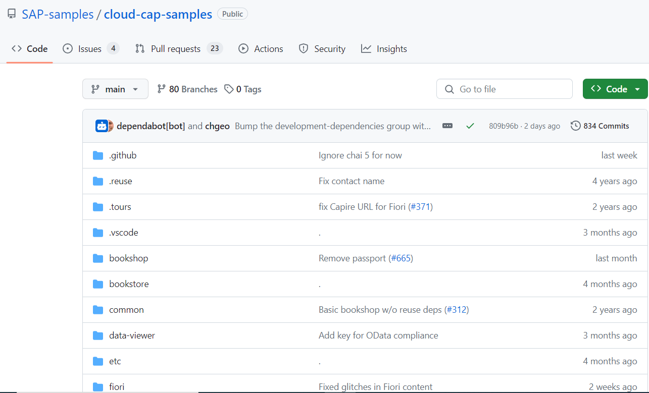
Task: View the 80 Branches list
Action: tap(187, 89)
